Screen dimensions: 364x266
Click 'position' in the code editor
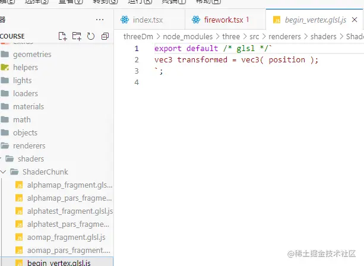coord(287,60)
